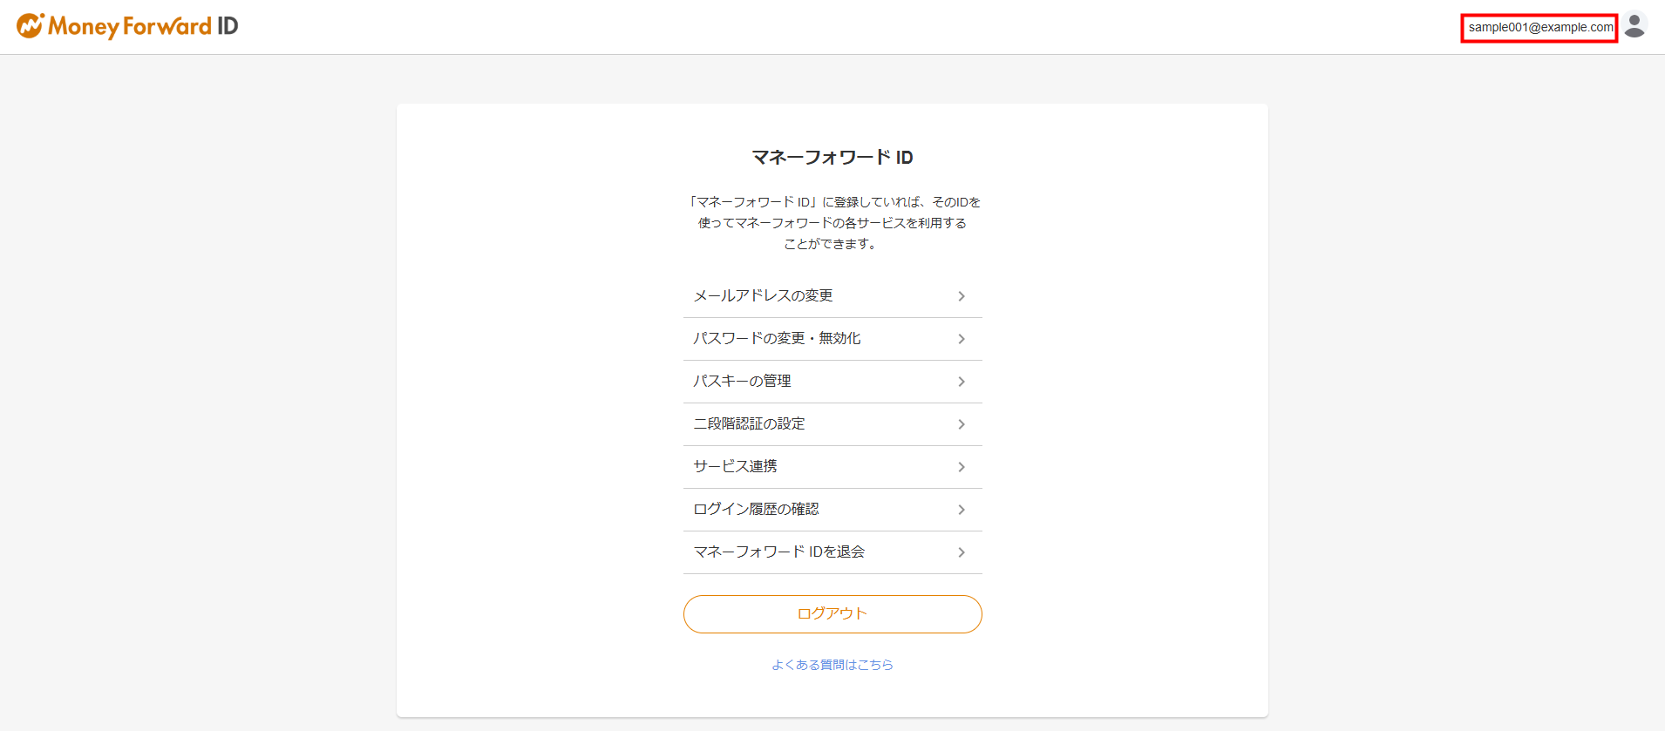Click the Money Forward ID logo

click(x=127, y=26)
